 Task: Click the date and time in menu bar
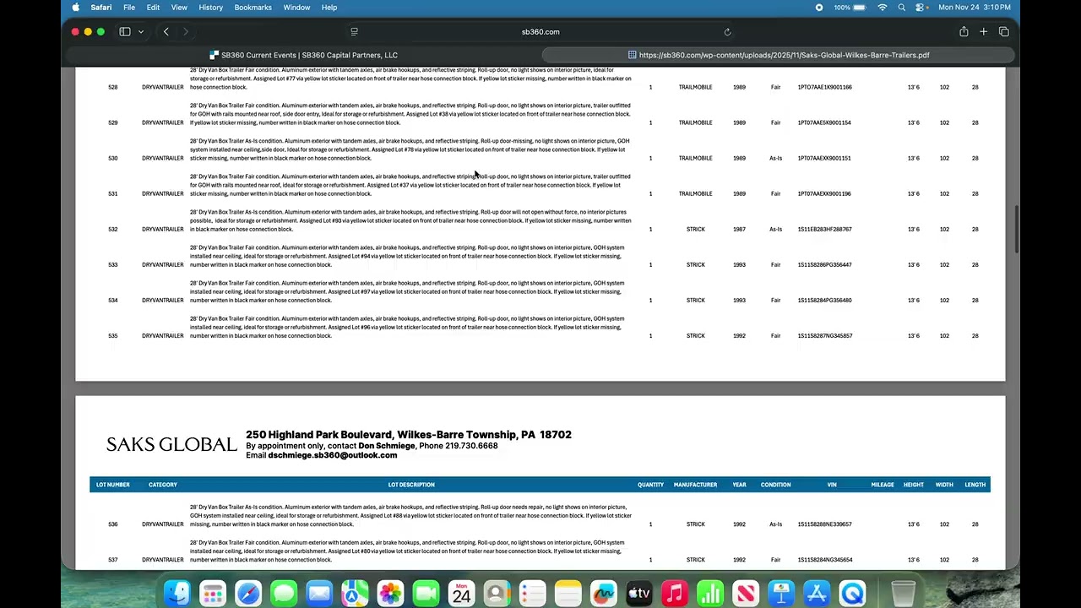[x=974, y=8]
